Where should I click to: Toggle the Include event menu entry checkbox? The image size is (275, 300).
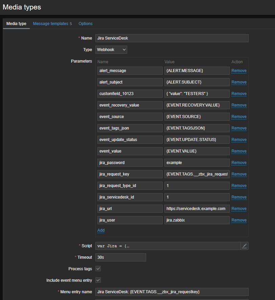click(98, 280)
